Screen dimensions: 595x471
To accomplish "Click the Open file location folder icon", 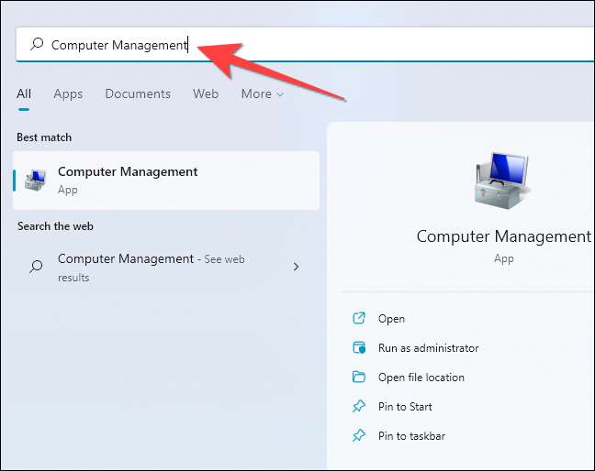I will point(359,377).
